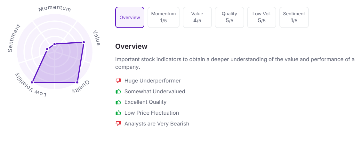Viewport: 361px width, 143px height.
Task: Click the Value point on radar chart
Action: tap(84, 42)
